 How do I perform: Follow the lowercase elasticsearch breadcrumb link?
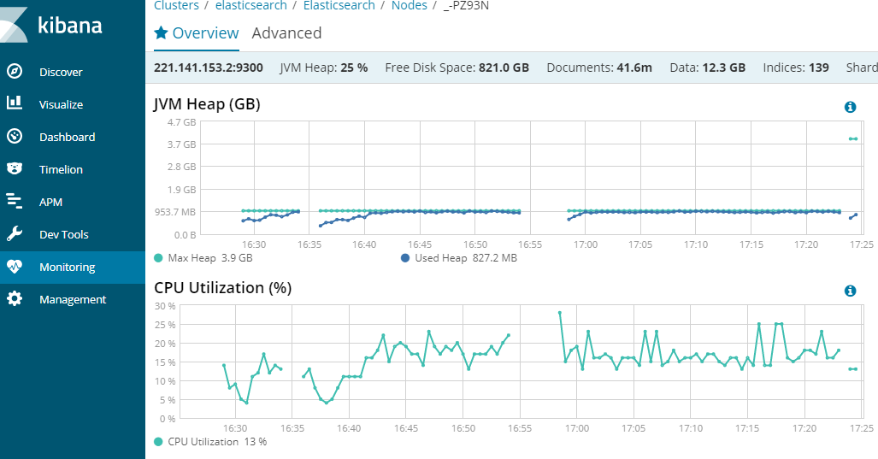click(250, 6)
